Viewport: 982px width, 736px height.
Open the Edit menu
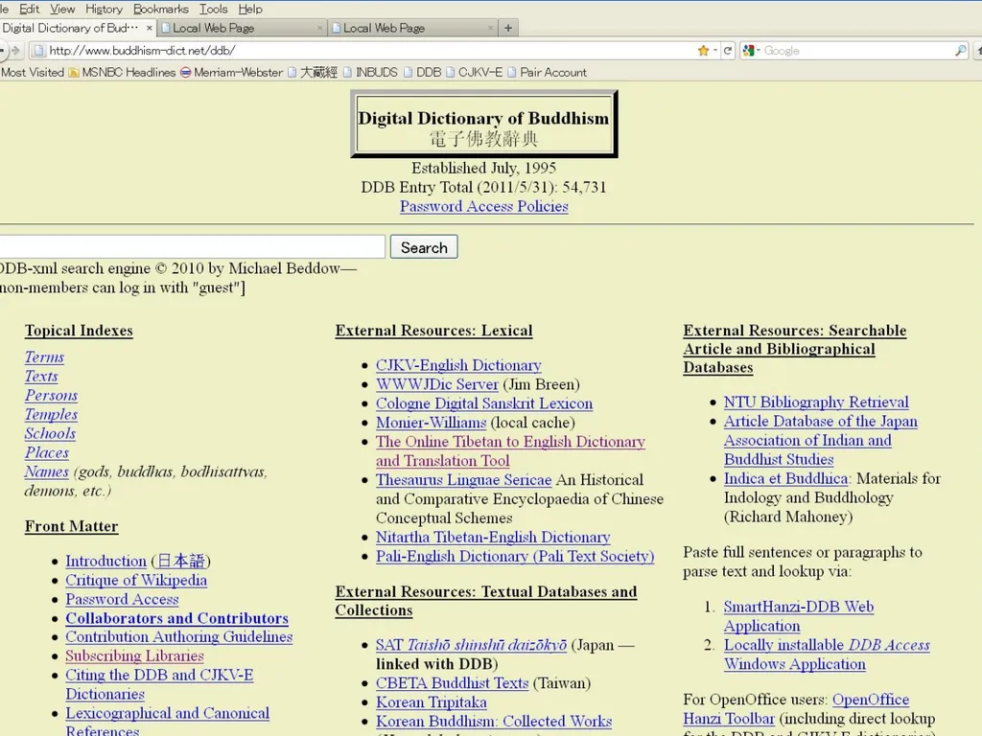29,9
